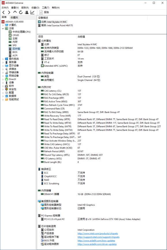Go back with the left arrow toolbar icon
This screenshot has width=167, height=250.
coord(3,12)
